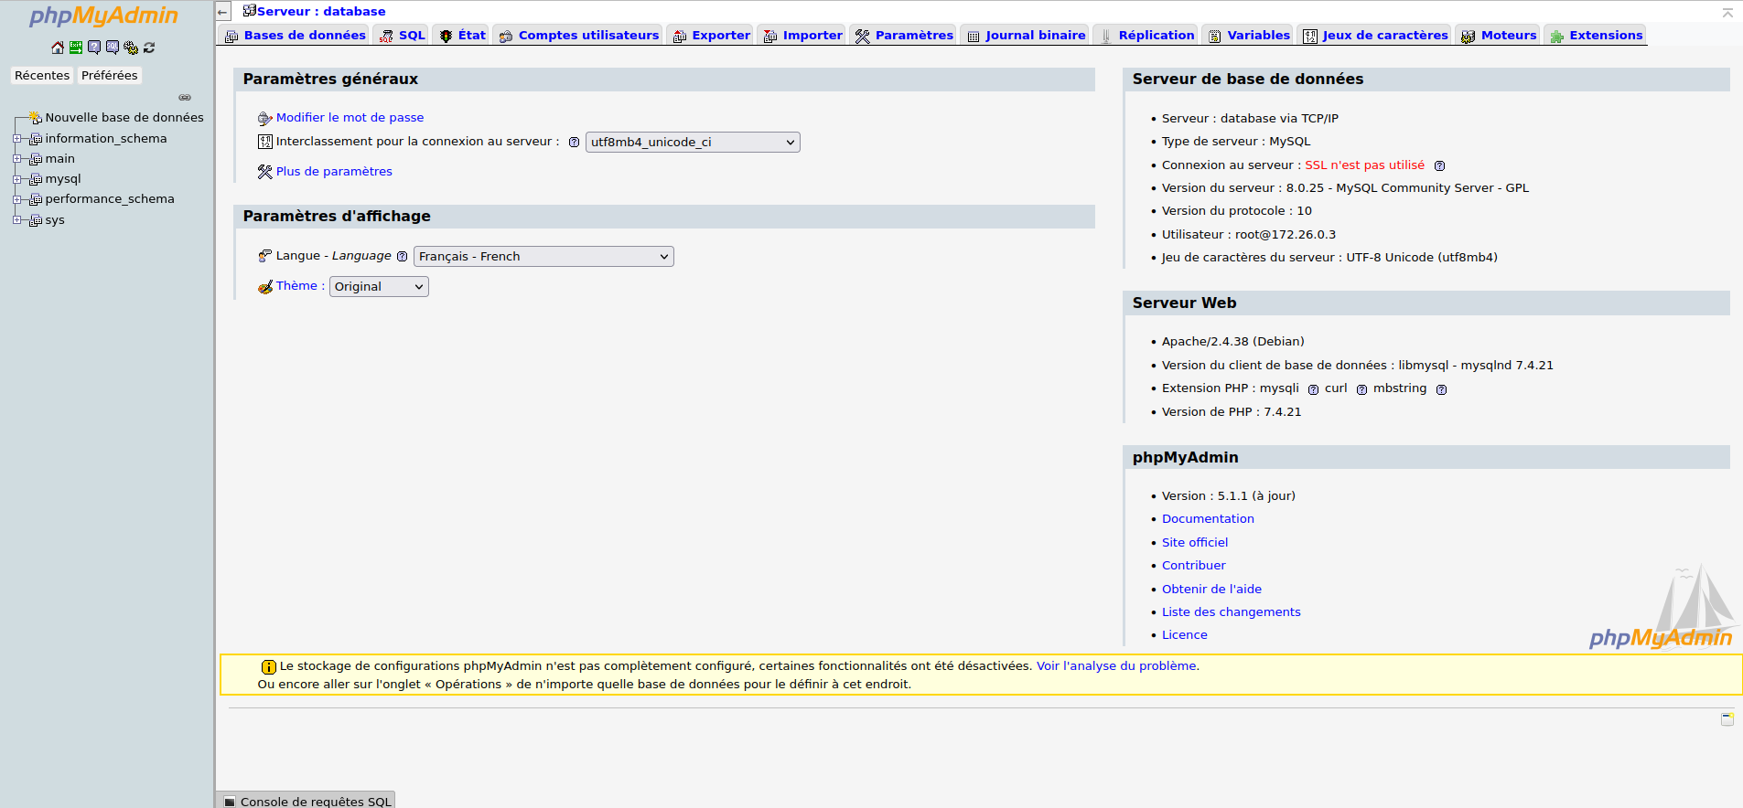The width and height of the screenshot is (1743, 808).
Task: Open the Bases de données tab
Action: click(295, 36)
